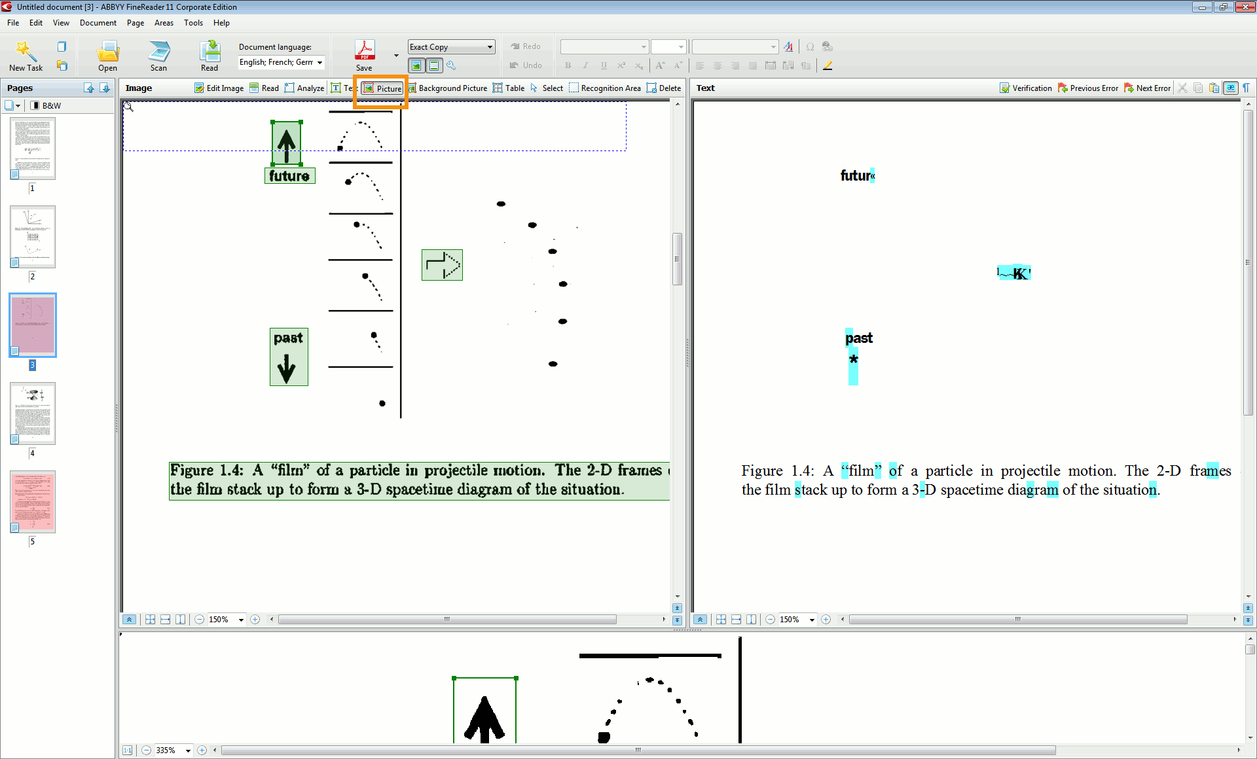Open the Exact Copy layout dropdown
The width and height of the screenshot is (1257, 759).
[490, 47]
